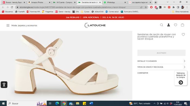Switch to the sos zapatos bajos tab
Screen dimensions: 190x106
(x=140, y=2)
